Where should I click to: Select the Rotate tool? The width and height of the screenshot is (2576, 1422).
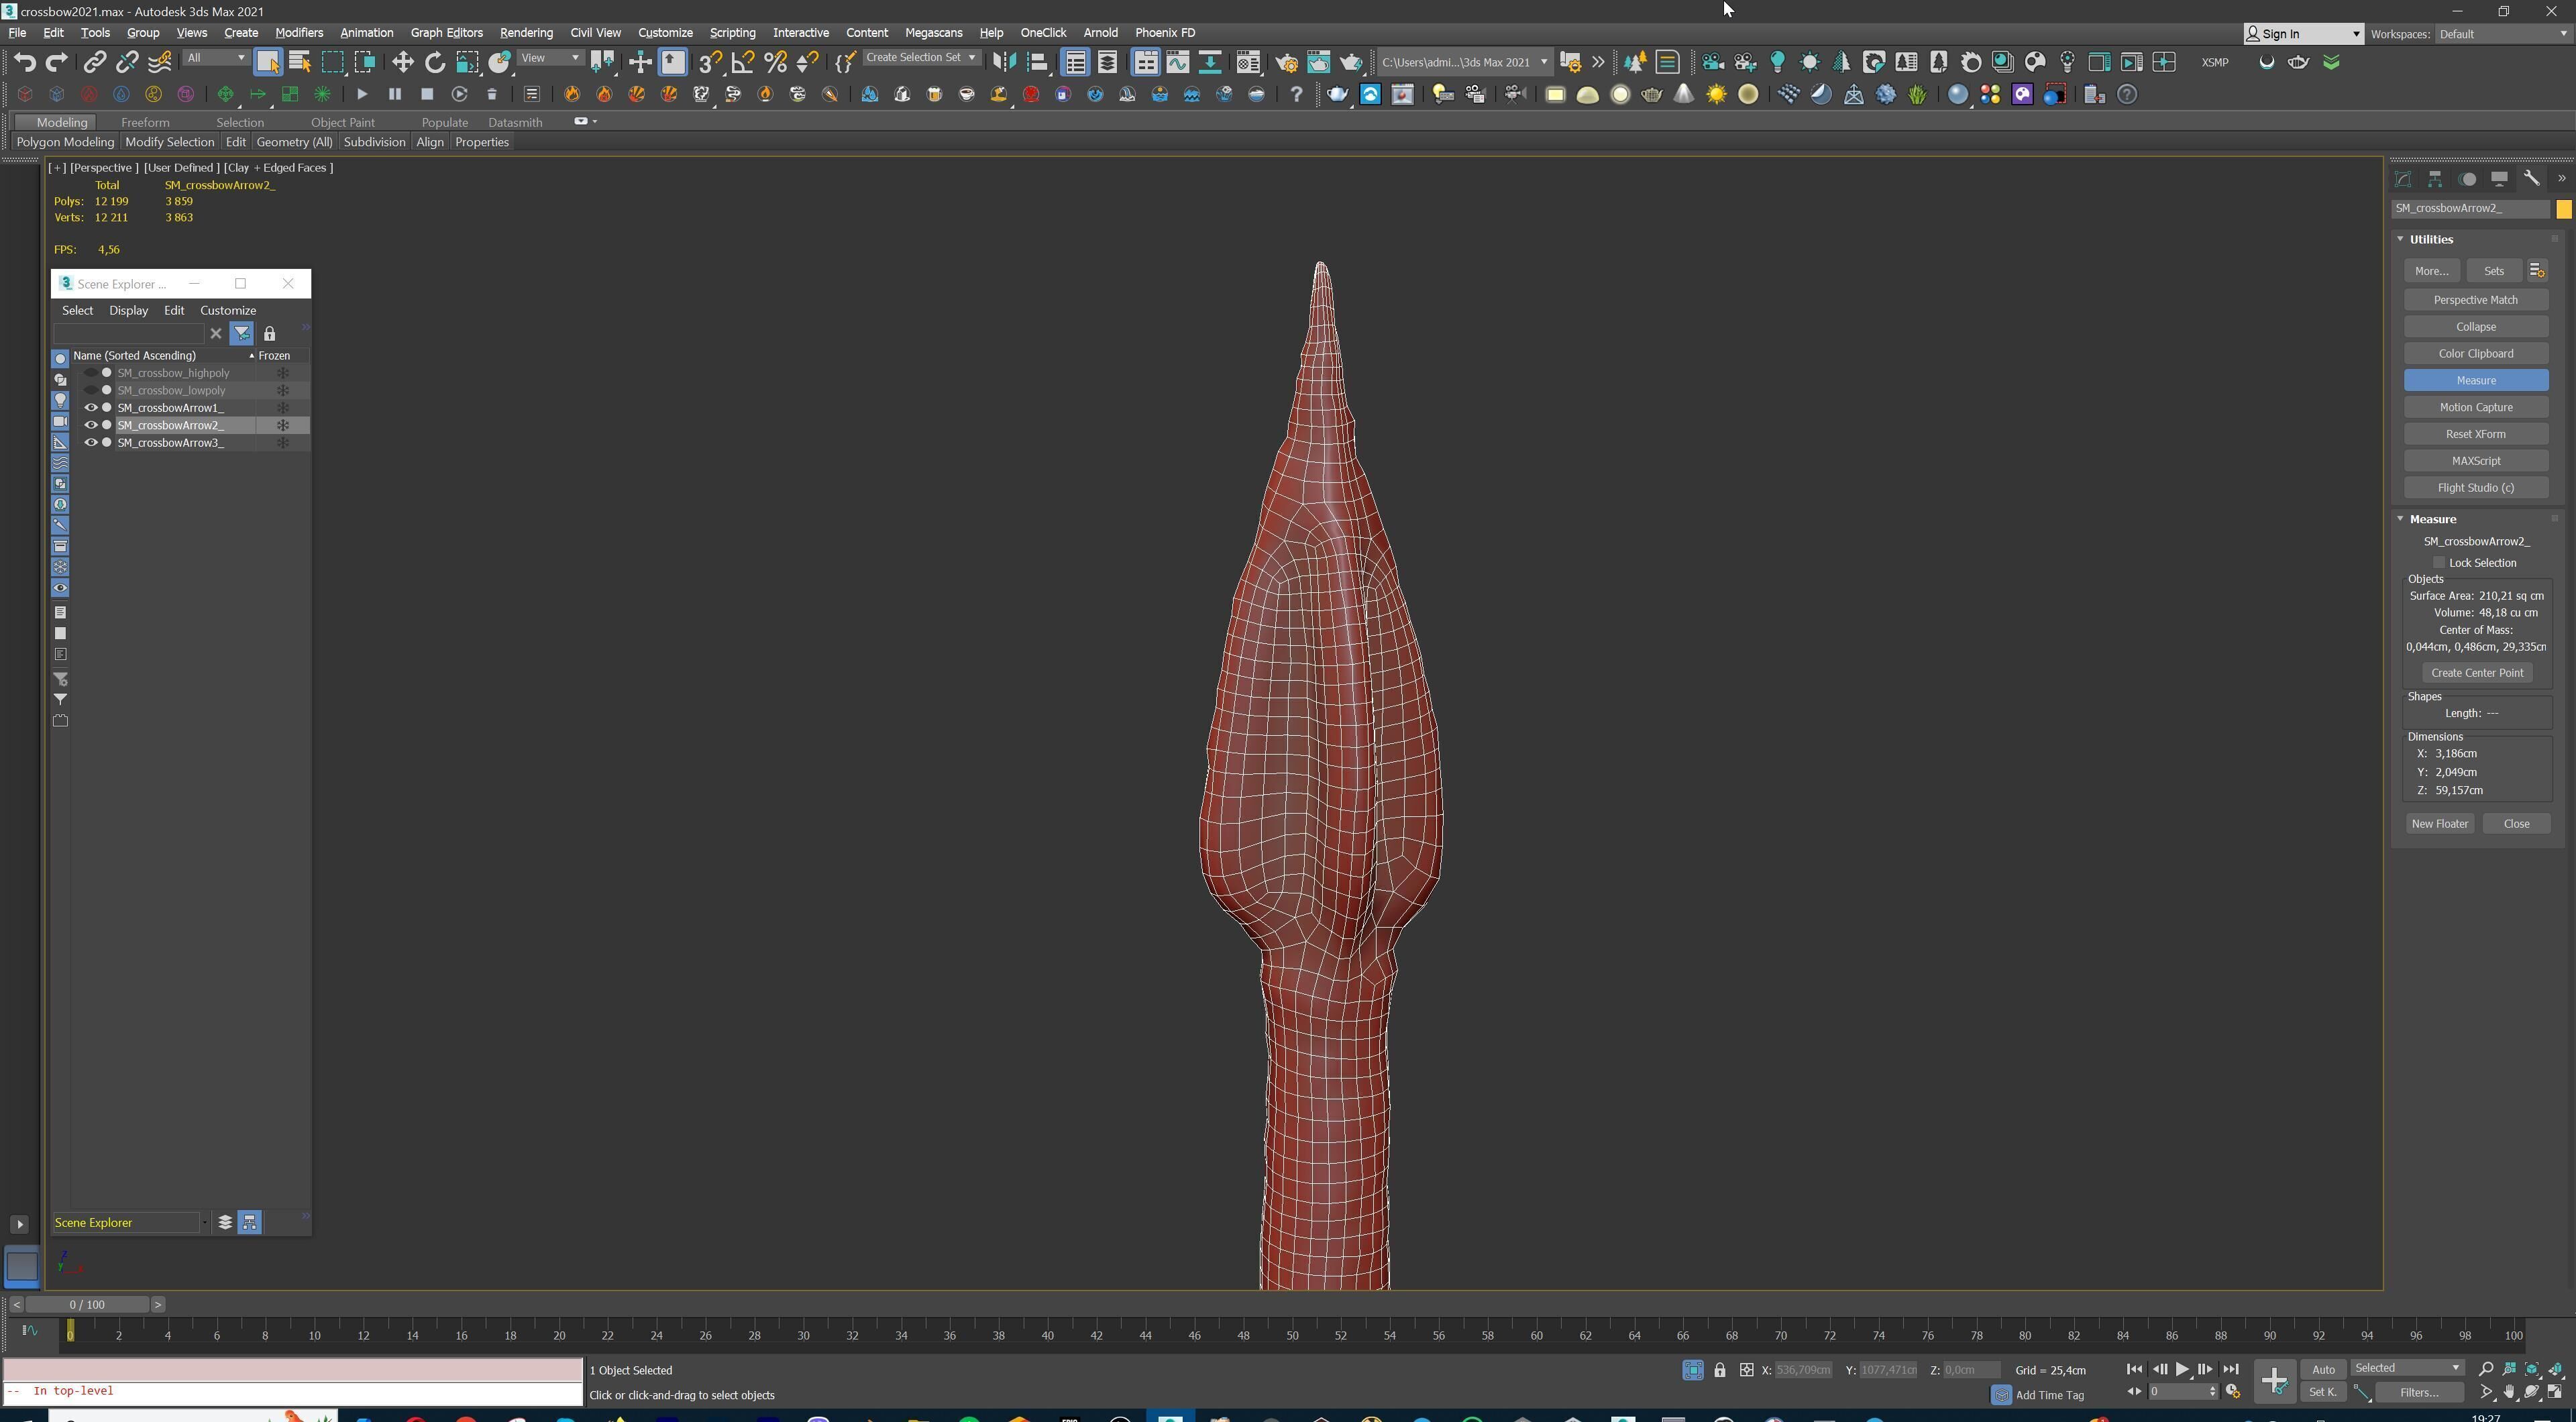coord(434,62)
